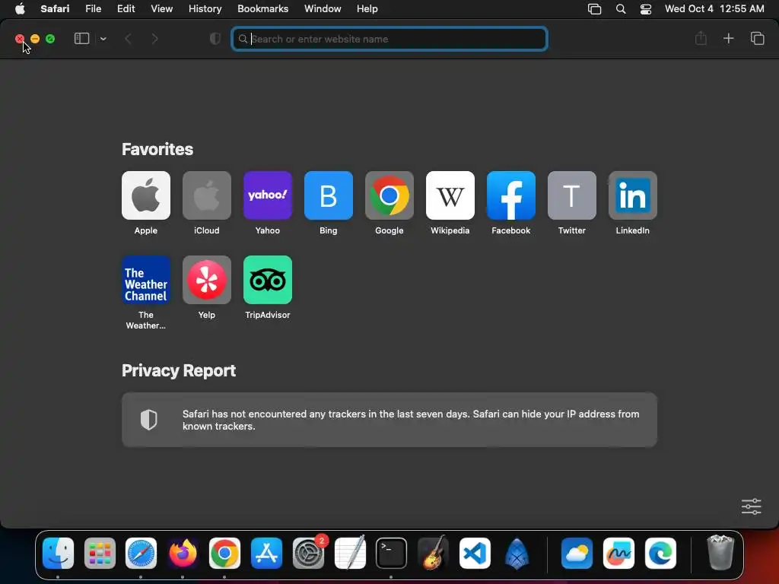Open the Weather app in Dock

[577, 553]
